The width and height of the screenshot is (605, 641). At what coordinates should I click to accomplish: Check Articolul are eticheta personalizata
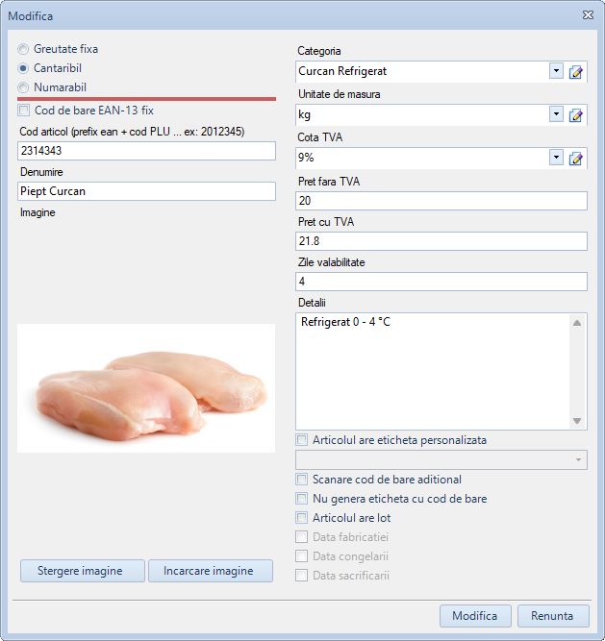(302, 440)
